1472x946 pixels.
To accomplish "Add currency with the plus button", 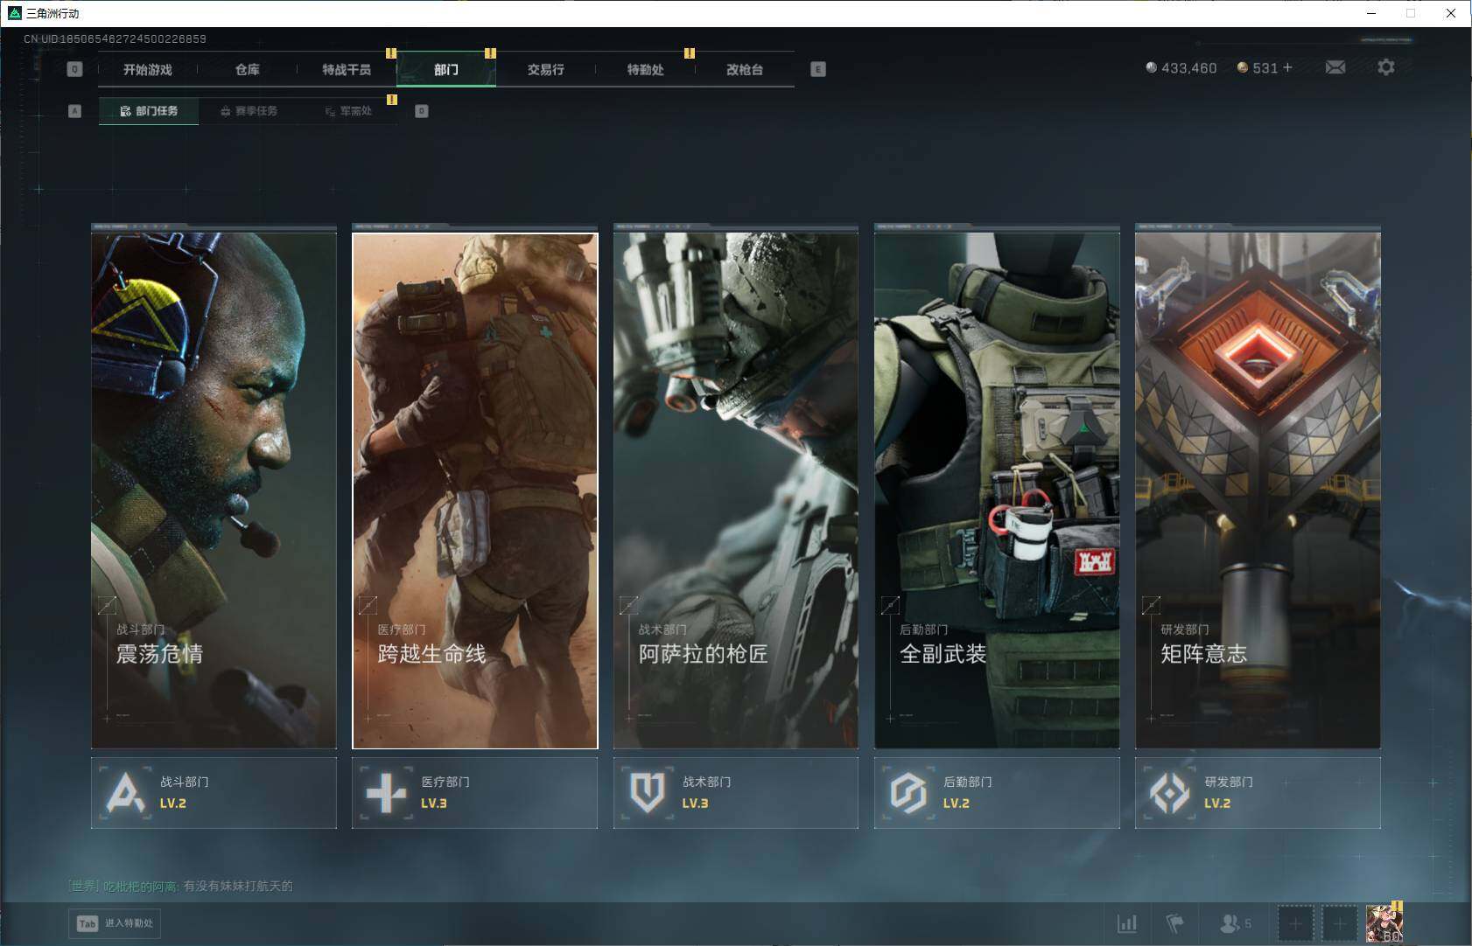I will (1287, 67).
